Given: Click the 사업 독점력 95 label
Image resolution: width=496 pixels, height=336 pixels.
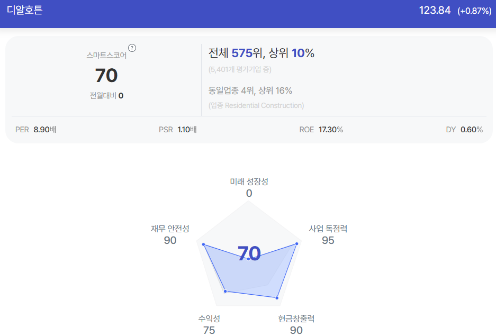Looking at the screenshot, I should pos(328,234).
